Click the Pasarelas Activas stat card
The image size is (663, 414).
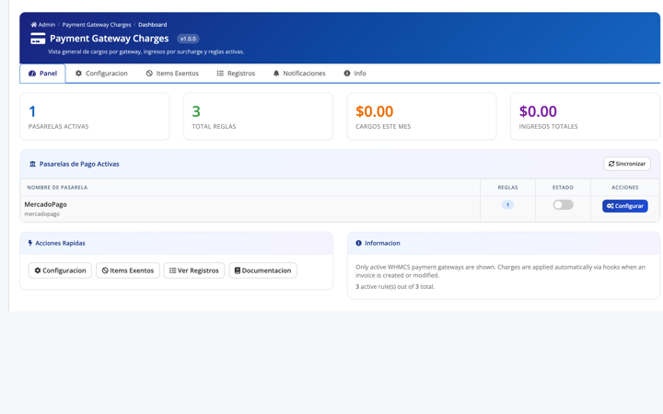click(x=95, y=117)
